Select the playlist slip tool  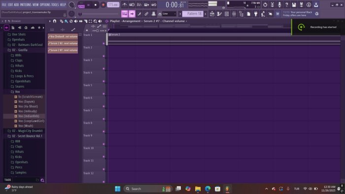tap(81, 21)
